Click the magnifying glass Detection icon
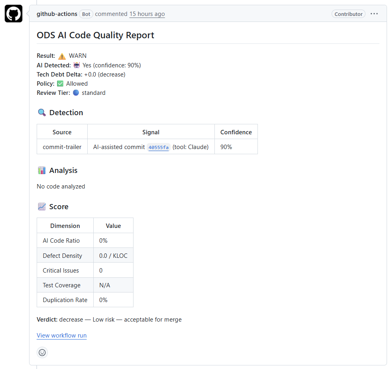 [42, 112]
